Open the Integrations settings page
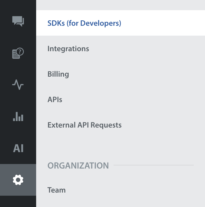The width and height of the screenshot is (205, 207). [68, 49]
